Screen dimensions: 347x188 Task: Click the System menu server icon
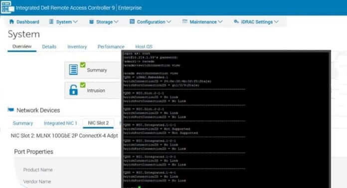coord(51,21)
